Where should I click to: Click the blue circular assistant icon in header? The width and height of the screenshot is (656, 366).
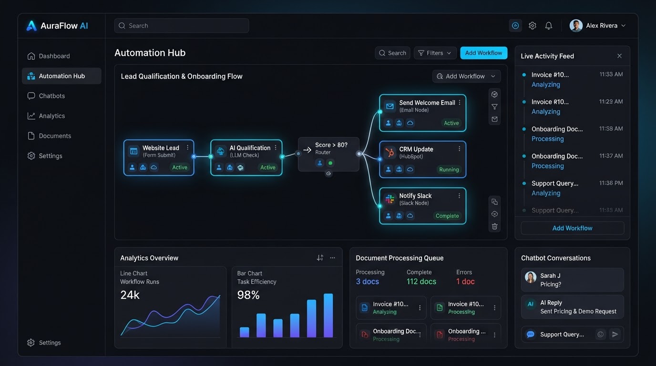515,26
